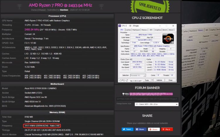
Task: Click the CPU Name value 'AMD Ryzen 7 PRO 4750G'
Action: point(47,20)
